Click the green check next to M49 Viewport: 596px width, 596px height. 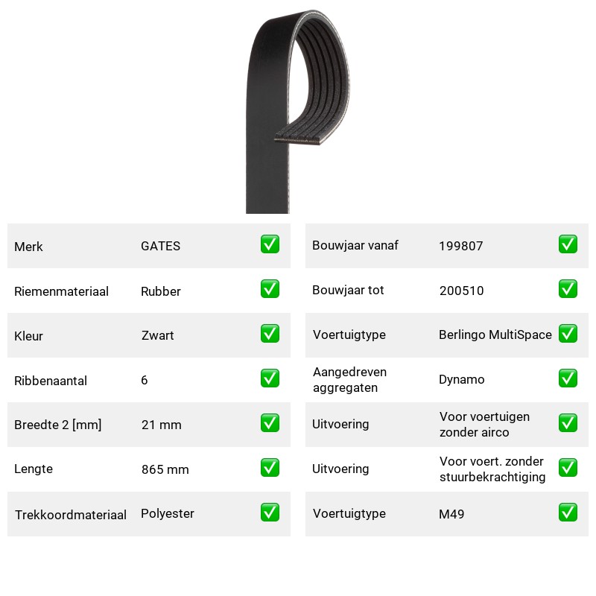click(568, 513)
